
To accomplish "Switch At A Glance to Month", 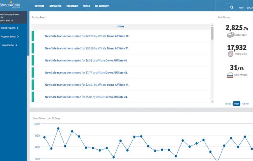I will pyautogui.click(x=245, y=104).
